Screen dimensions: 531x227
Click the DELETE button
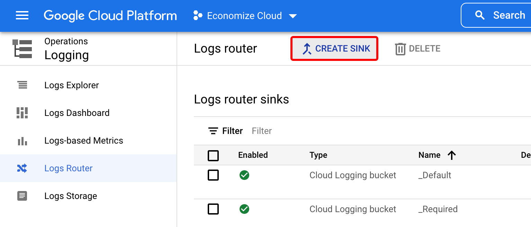point(418,48)
